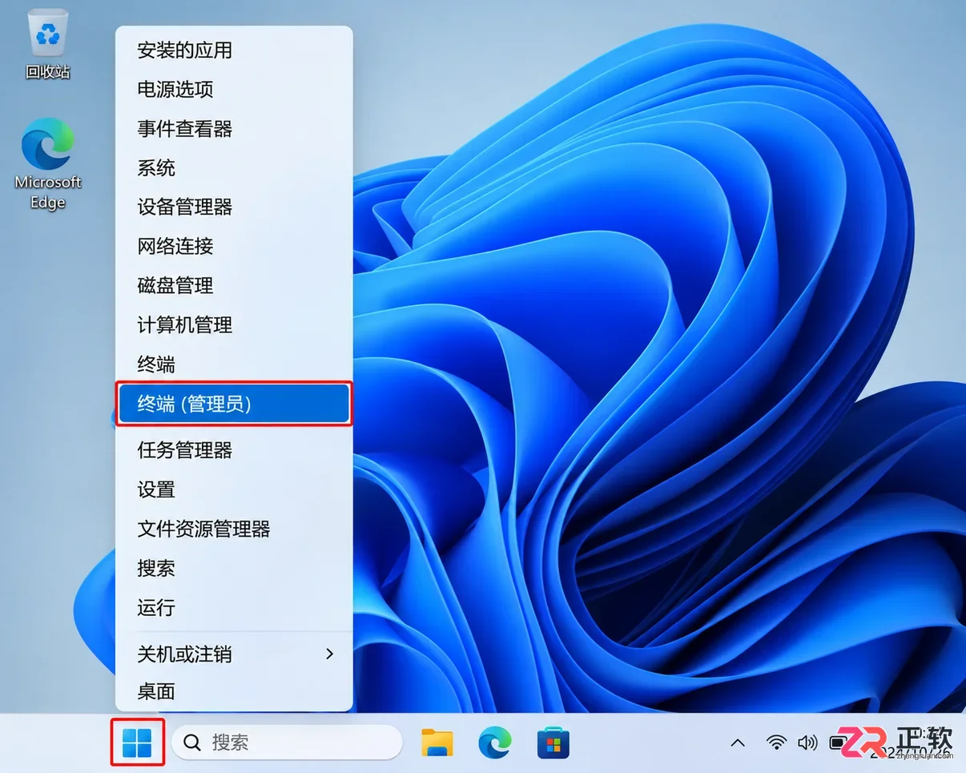The image size is (966, 773).
Task: Select the plain 终端 entry
Action: (x=234, y=364)
